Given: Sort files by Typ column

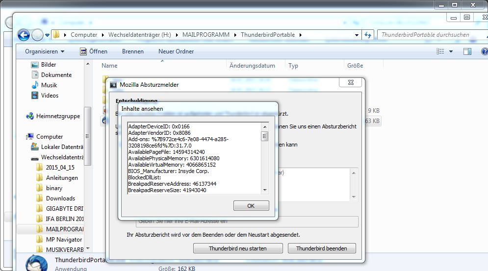Looking at the screenshot, I should point(293,66).
